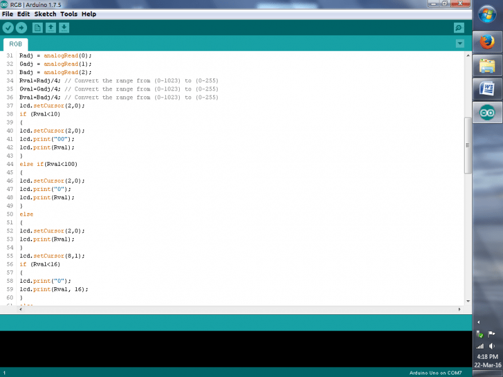Click the network icon in the system tray
Viewport: 503px width, 377px height.
point(480,346)
